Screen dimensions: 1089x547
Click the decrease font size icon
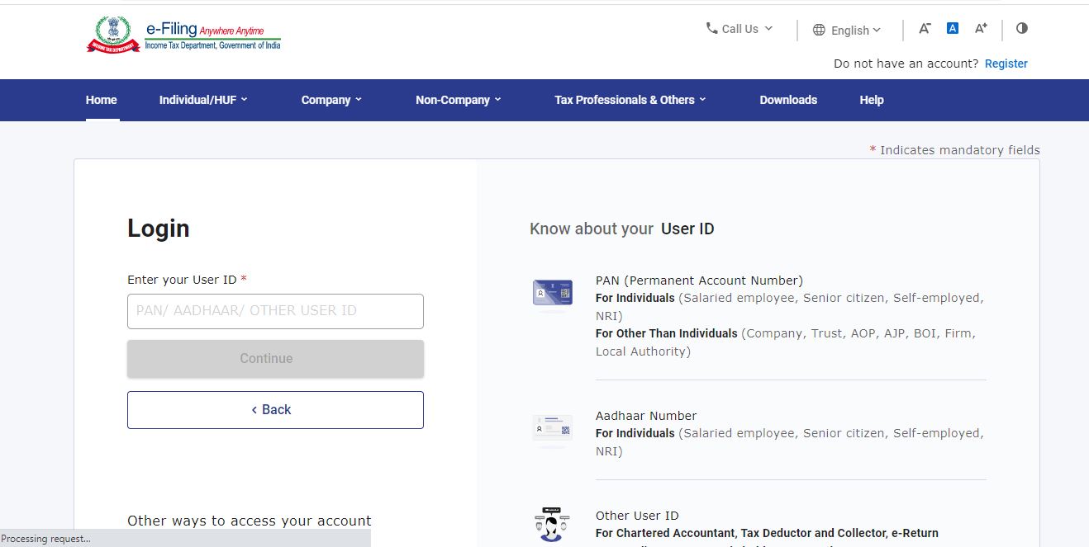pos(925,28)
